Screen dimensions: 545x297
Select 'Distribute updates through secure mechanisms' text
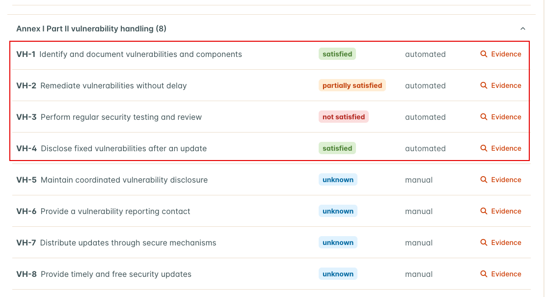[128, 243]
